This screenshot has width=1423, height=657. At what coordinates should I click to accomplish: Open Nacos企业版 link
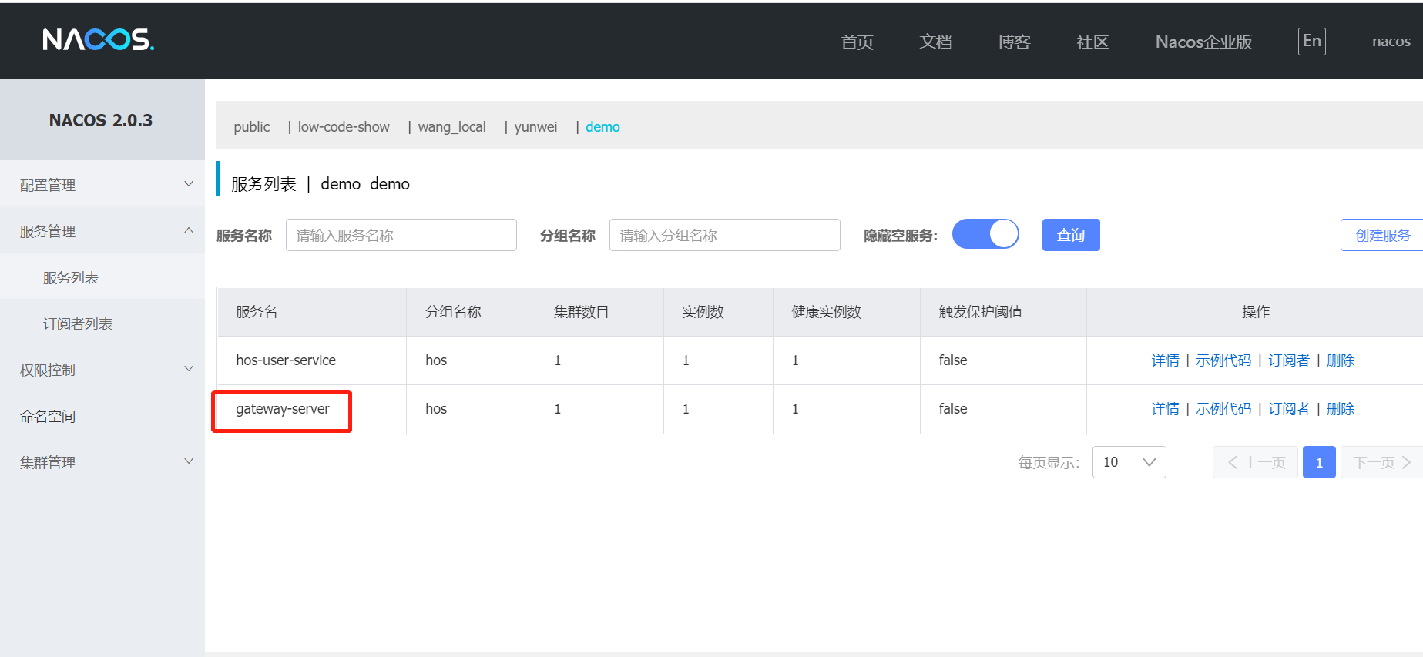click(1203, 42)
